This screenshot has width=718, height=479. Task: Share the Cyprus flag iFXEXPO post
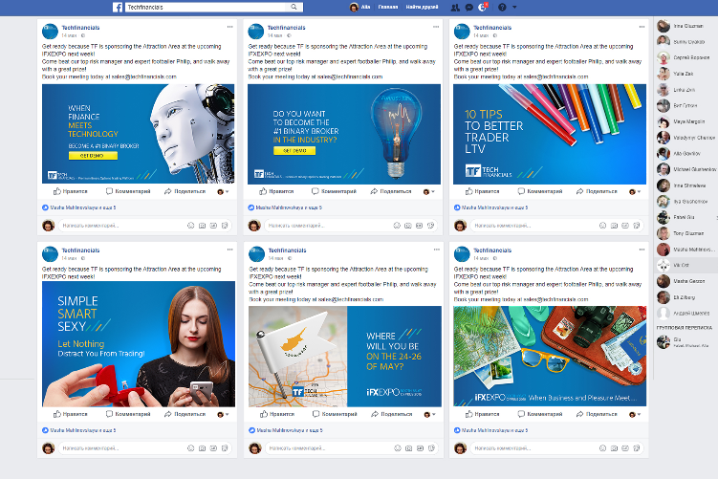point(392,414)
